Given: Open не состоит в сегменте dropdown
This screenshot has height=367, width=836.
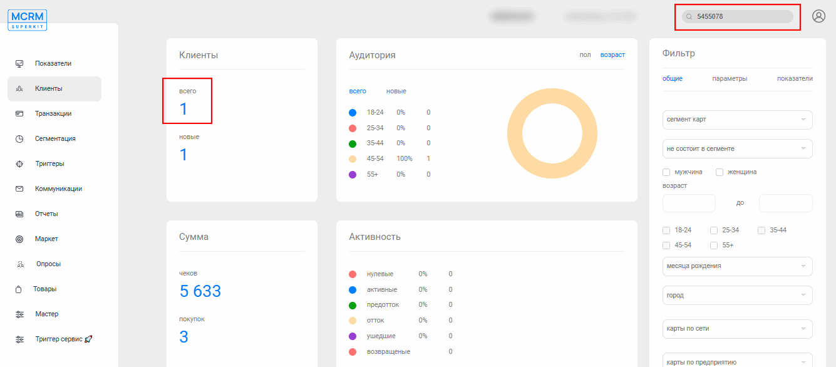Looking at the screenshot, I should click(x=738, y=149).
